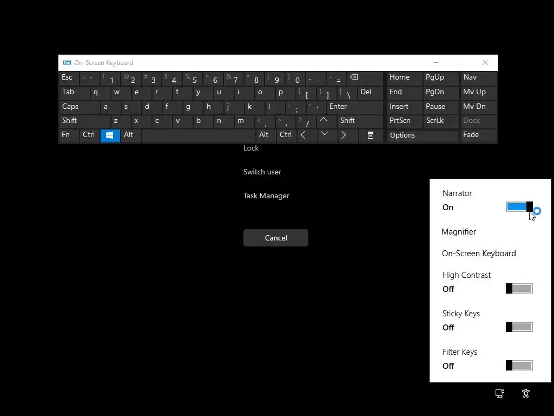Click the letter g key

(193, 107)
